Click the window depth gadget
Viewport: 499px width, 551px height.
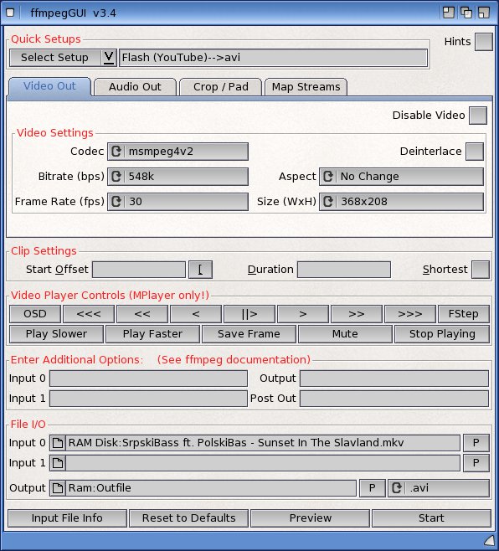(x=466, y=13)
